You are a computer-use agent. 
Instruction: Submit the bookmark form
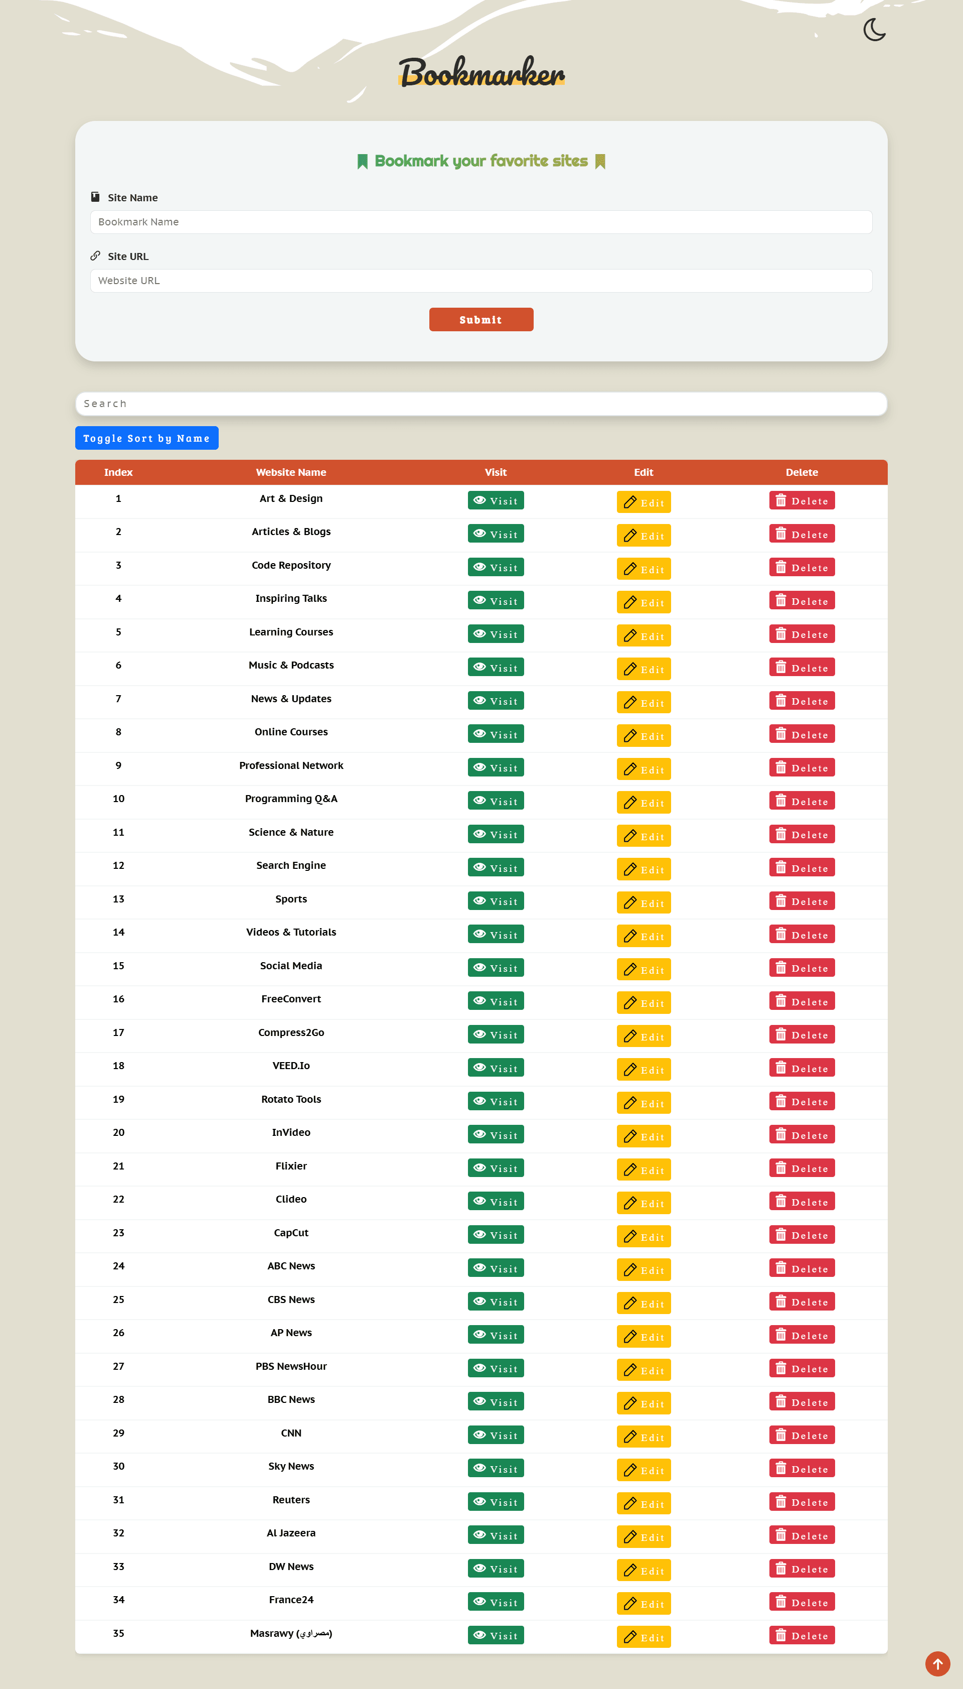(481, 319)
